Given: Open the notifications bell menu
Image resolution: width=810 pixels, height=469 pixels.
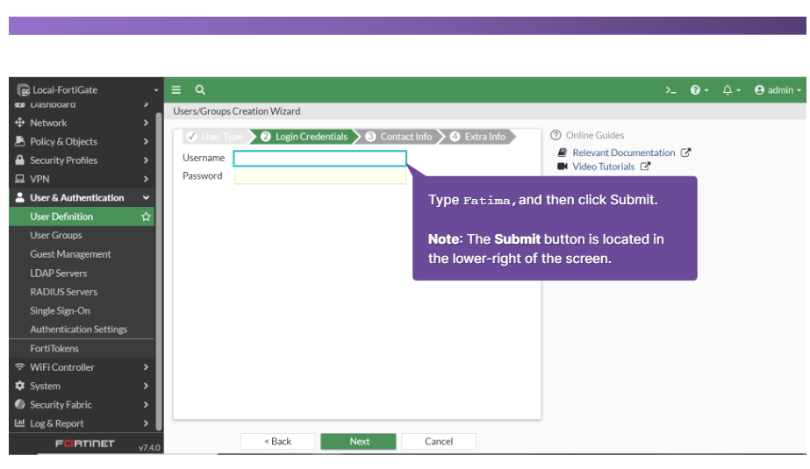Looking at the screenshot, I should [731, 90].
